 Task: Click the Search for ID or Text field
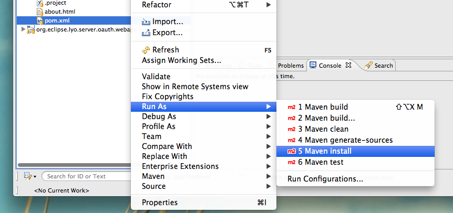coord(87,176)
